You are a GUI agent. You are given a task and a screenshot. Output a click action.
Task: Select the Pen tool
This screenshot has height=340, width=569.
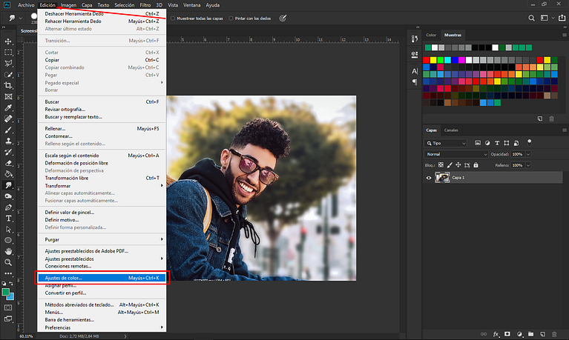(8, 207)
